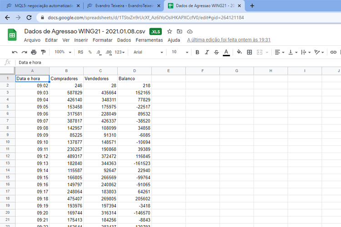Screen dimensions: 341x227
Task: Increase decimal places button
Action: tap(109, 52)
